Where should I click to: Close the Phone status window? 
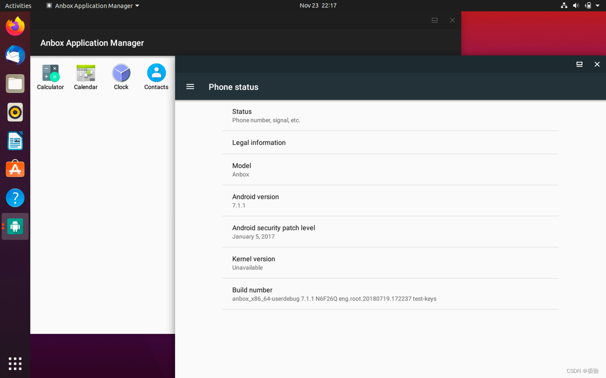pos(597,64)
